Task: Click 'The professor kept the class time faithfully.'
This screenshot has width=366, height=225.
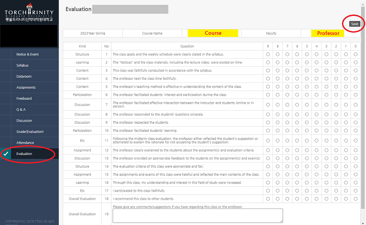Action: tap(145, 79)
